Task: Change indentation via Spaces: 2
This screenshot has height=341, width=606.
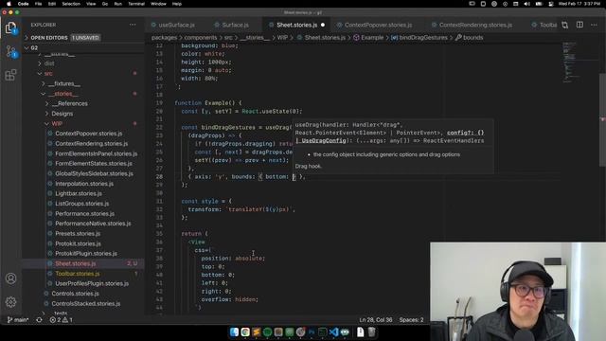Action: click(411, 320)
